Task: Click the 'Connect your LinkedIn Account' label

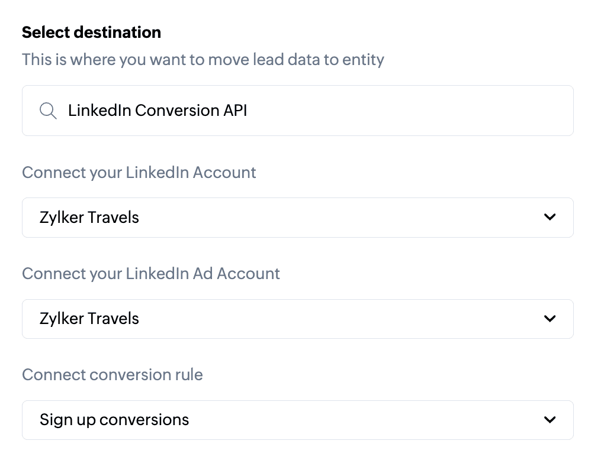Action: click(139, 173)
